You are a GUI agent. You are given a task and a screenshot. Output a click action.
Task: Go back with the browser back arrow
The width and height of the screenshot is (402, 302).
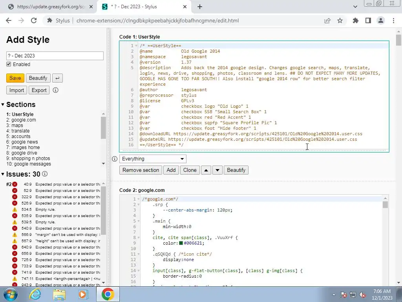coord(9,20)
